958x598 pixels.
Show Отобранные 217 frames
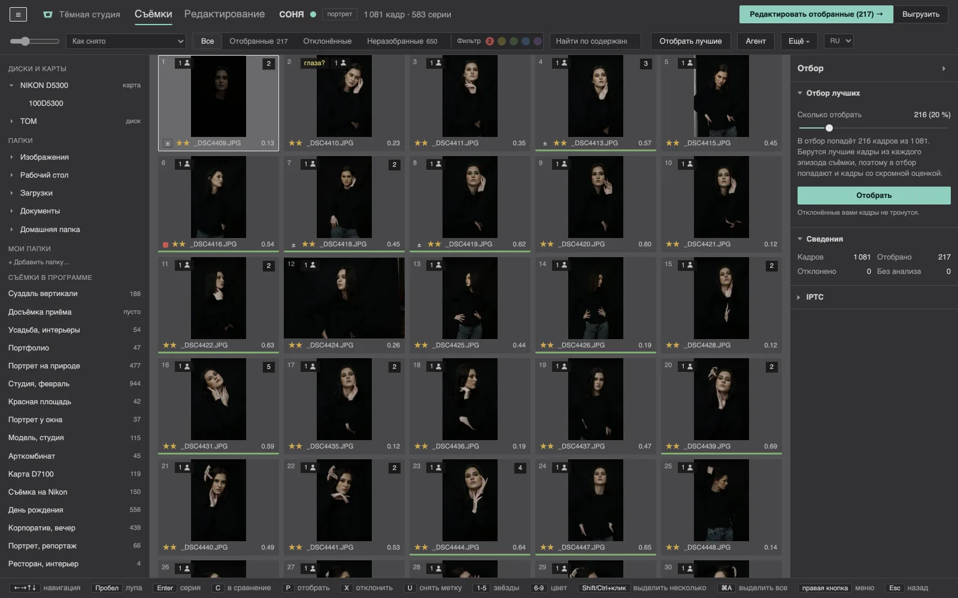[x=259, y=41]
